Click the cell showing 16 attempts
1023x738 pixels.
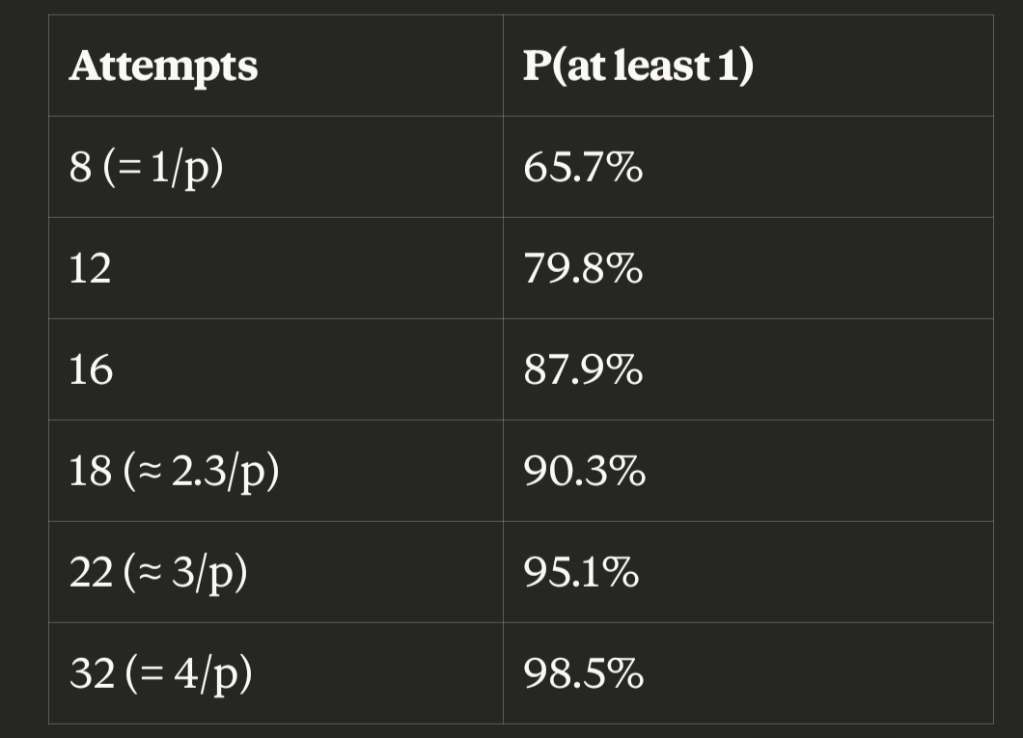pyautogui.click(x=275, y=369)
